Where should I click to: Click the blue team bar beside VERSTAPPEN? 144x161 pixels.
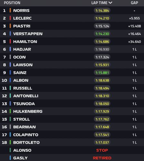tap(10, 34)
